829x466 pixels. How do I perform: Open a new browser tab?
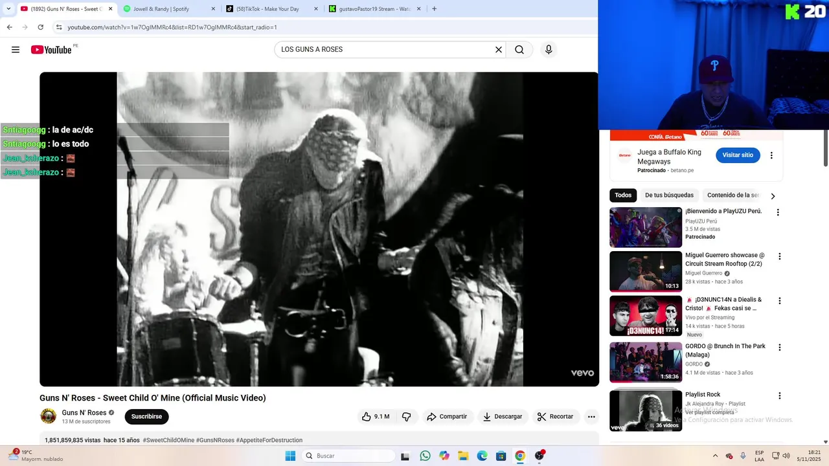pyautogui.click(x=434, y=9)
